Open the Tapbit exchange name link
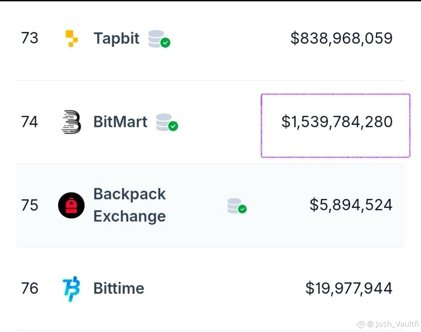The image size is (421, 332). point(116,38)
